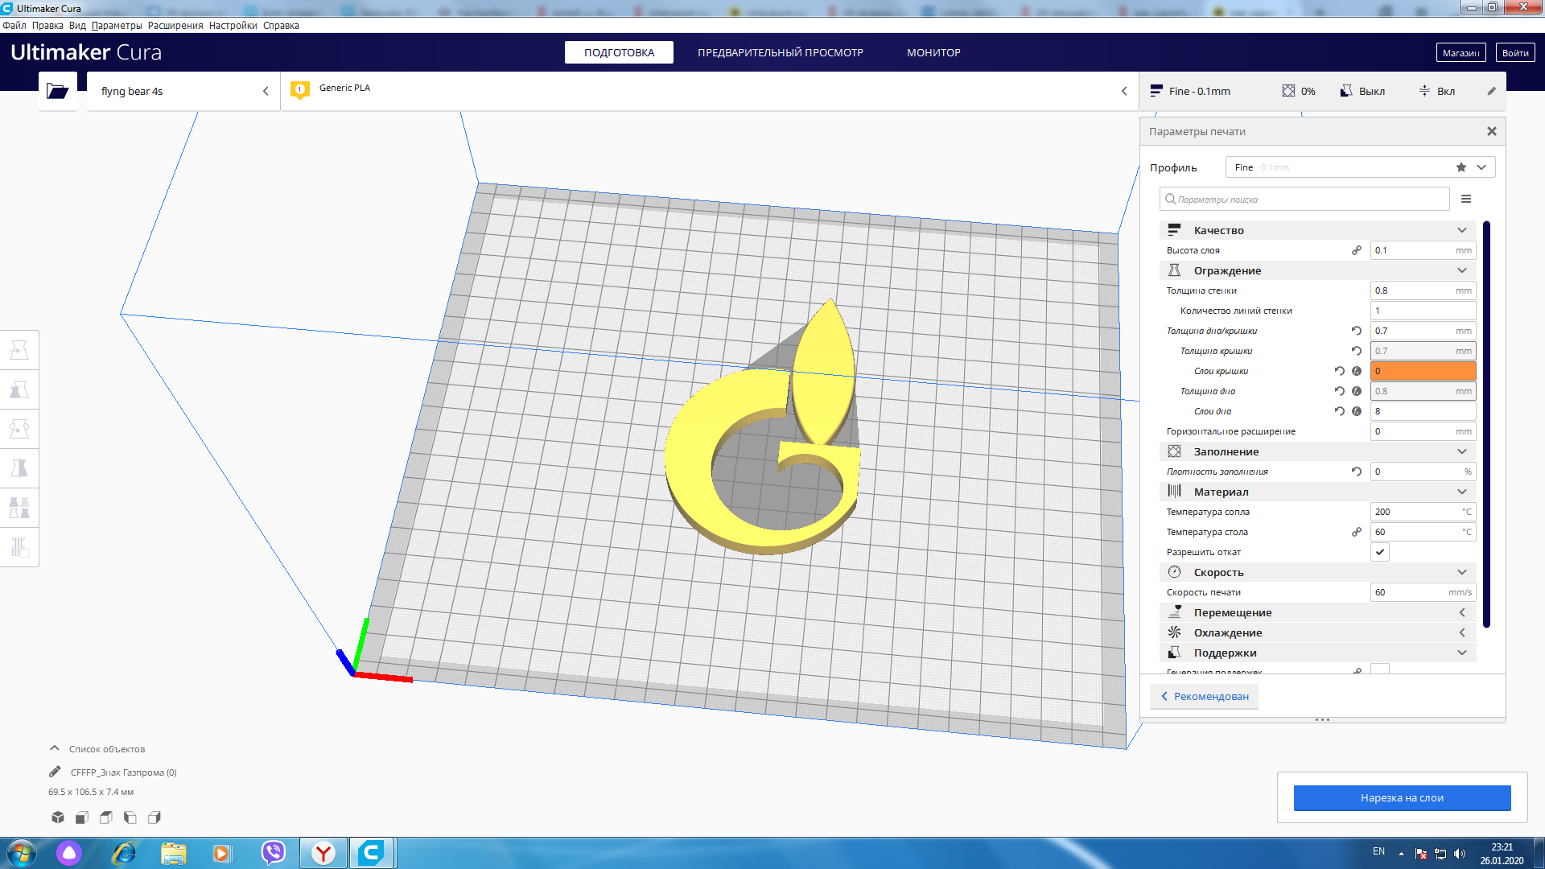Open the 'Профиль' Fine dropdown

(x=1481, y=167)
